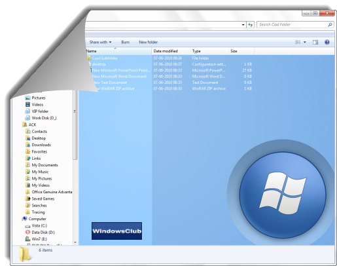Open My Documents in the tree
This screenshot has height=266, width=337.
pos(44,165)
